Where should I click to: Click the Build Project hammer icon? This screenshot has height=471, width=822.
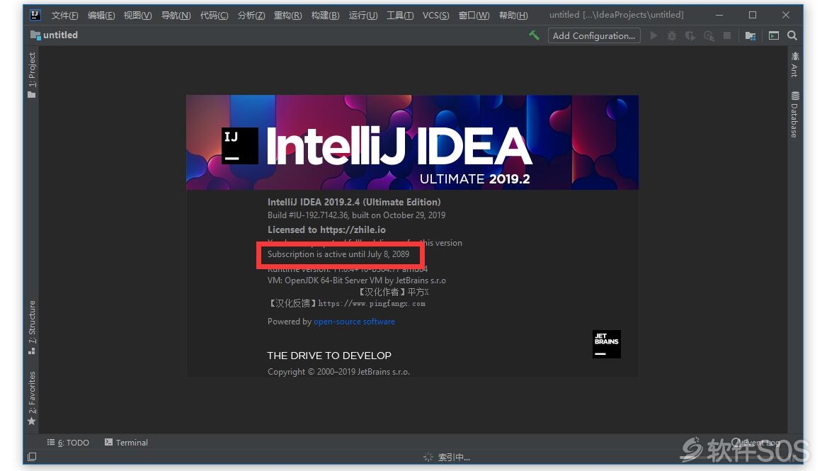tap(534, 35)
